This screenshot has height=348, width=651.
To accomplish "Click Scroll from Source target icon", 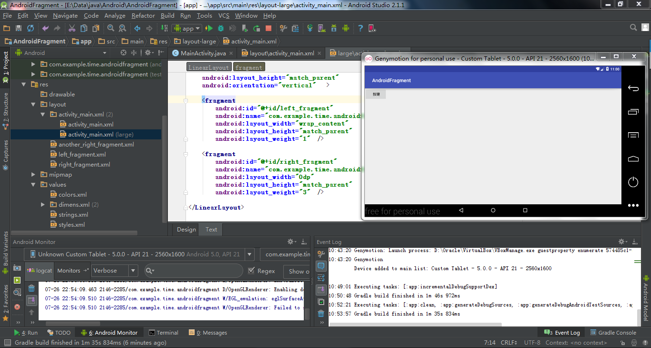I will pos(124,53).
